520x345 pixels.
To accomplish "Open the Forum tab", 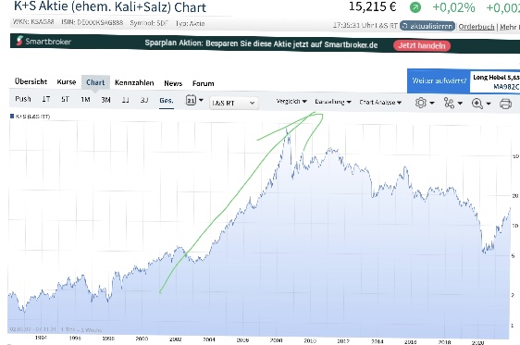I will [x=203, y=83].
